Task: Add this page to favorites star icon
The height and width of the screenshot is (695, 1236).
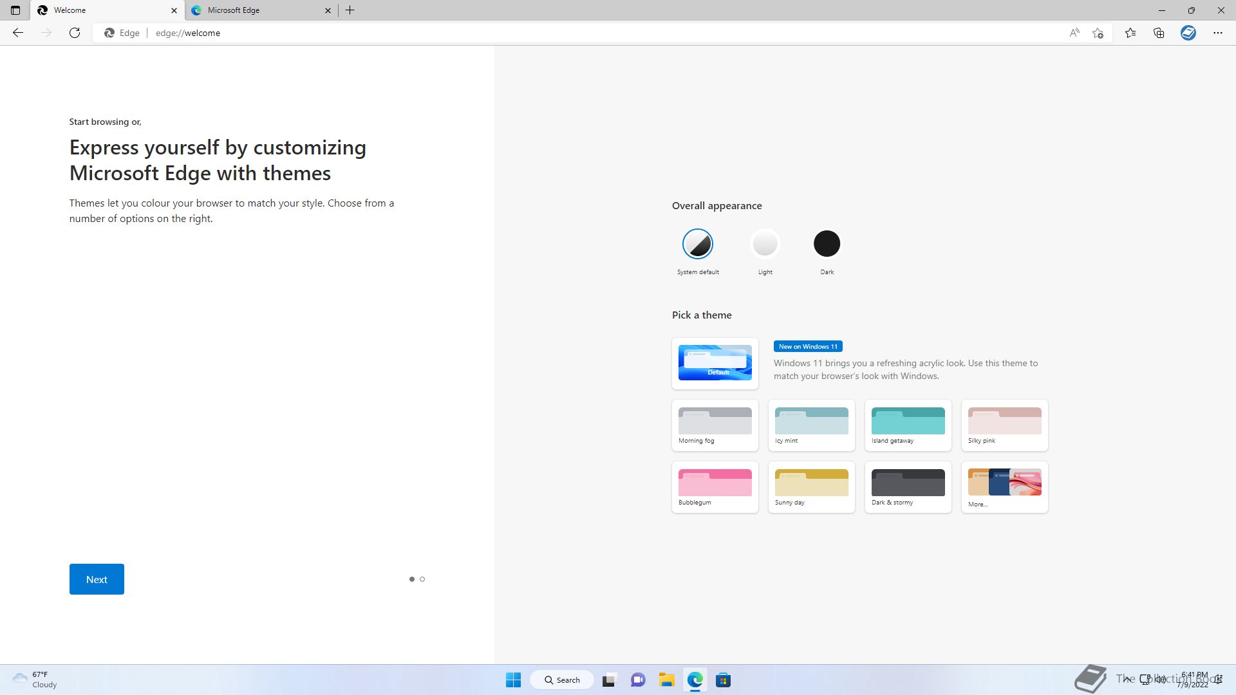Action: (x=1098, y=33)
